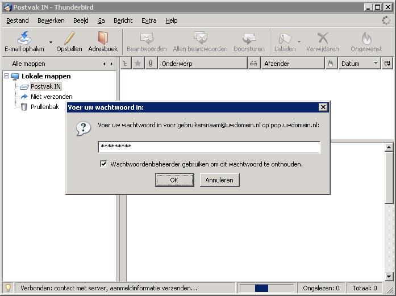The height and width of the screenshot is (296, 396).
Task: Click the Ongewenst junk icon
Action: (x=366, y=38)
